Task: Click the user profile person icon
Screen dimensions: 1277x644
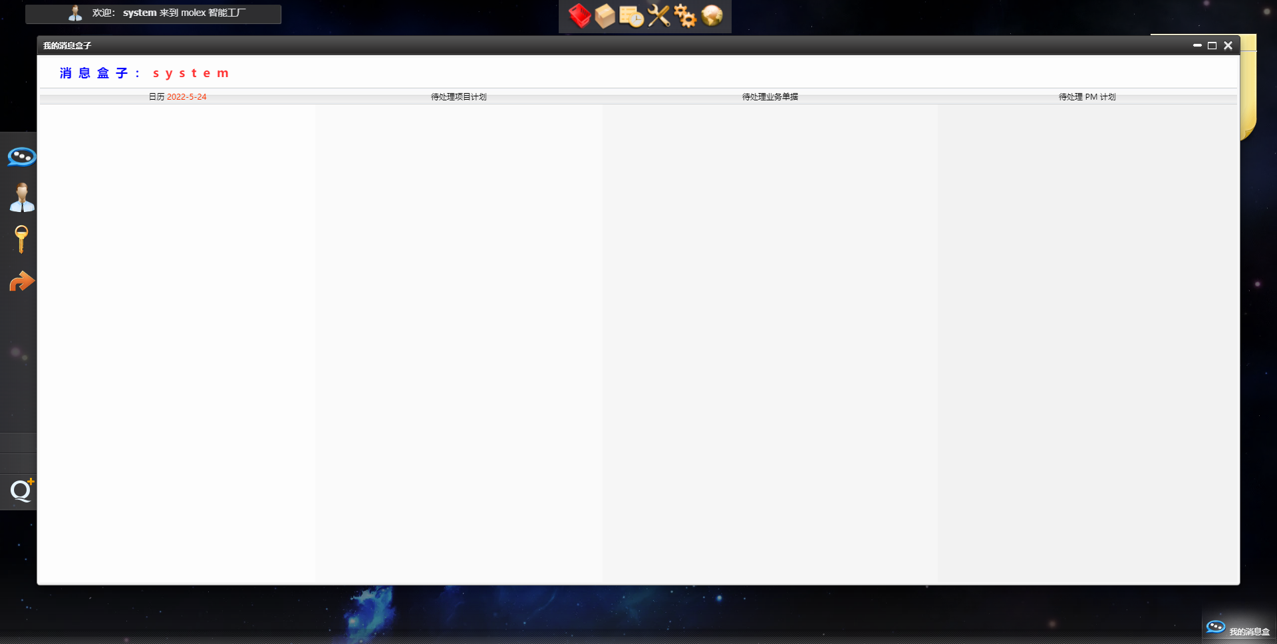Action: pyautogui.click(x=21, y=197)
